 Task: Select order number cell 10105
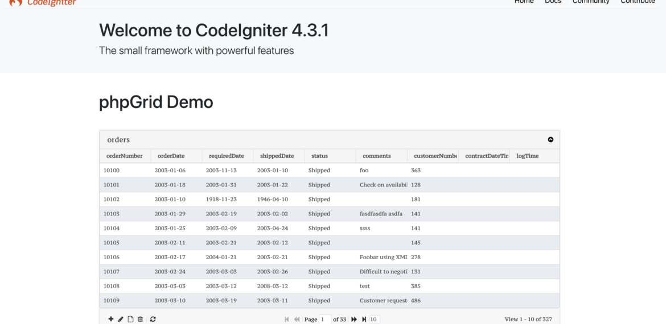[125, 243]
